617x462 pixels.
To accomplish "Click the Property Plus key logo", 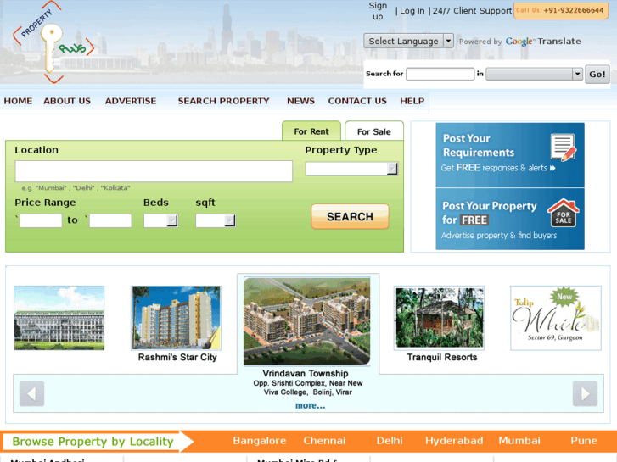I will 53,42.
